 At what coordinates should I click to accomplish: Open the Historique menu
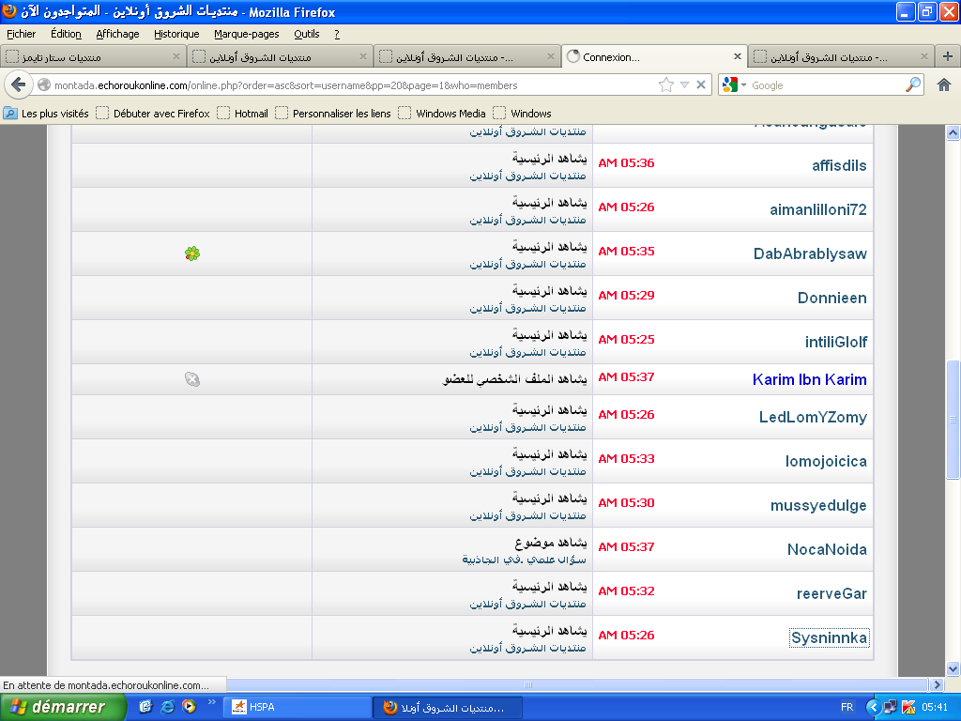click(x=176, y=35)
